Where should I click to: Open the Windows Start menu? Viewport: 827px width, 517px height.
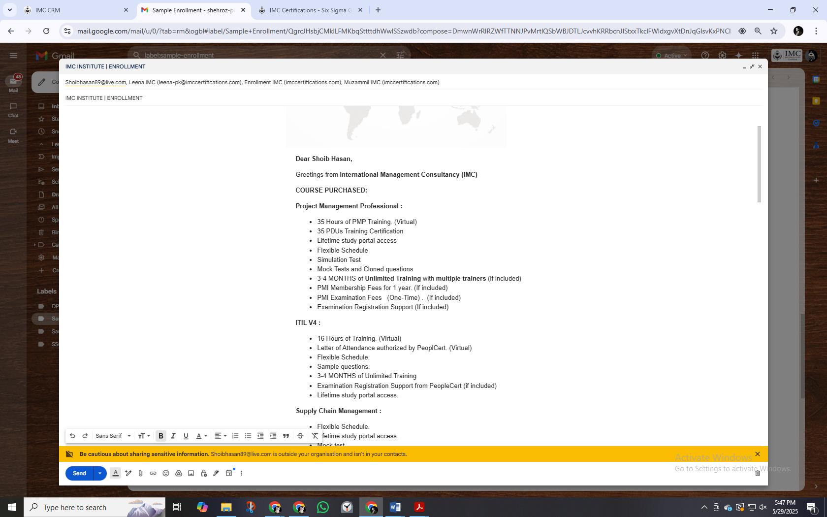(12, 507)
